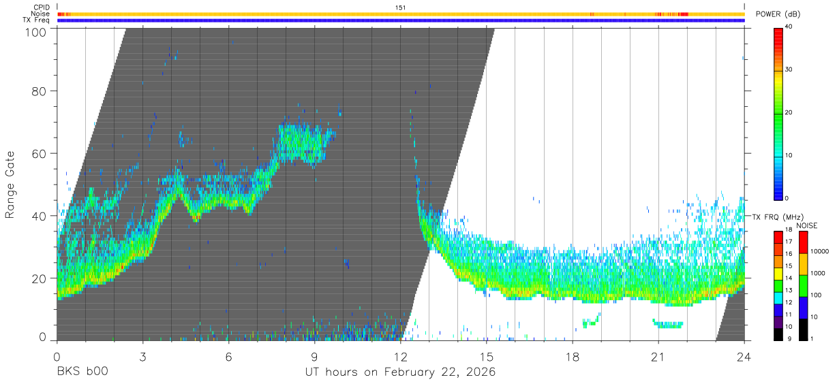The width and height of the screenshot is (837, 386).
Task: Click the hour 9 tick label on time axis
Action: coord(314,356)
